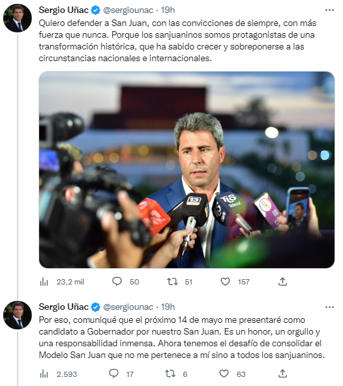Viewport: 343px width, 386px height.
Task: Click the verified badge on first tweet
Action: click(x=96, y=10)
